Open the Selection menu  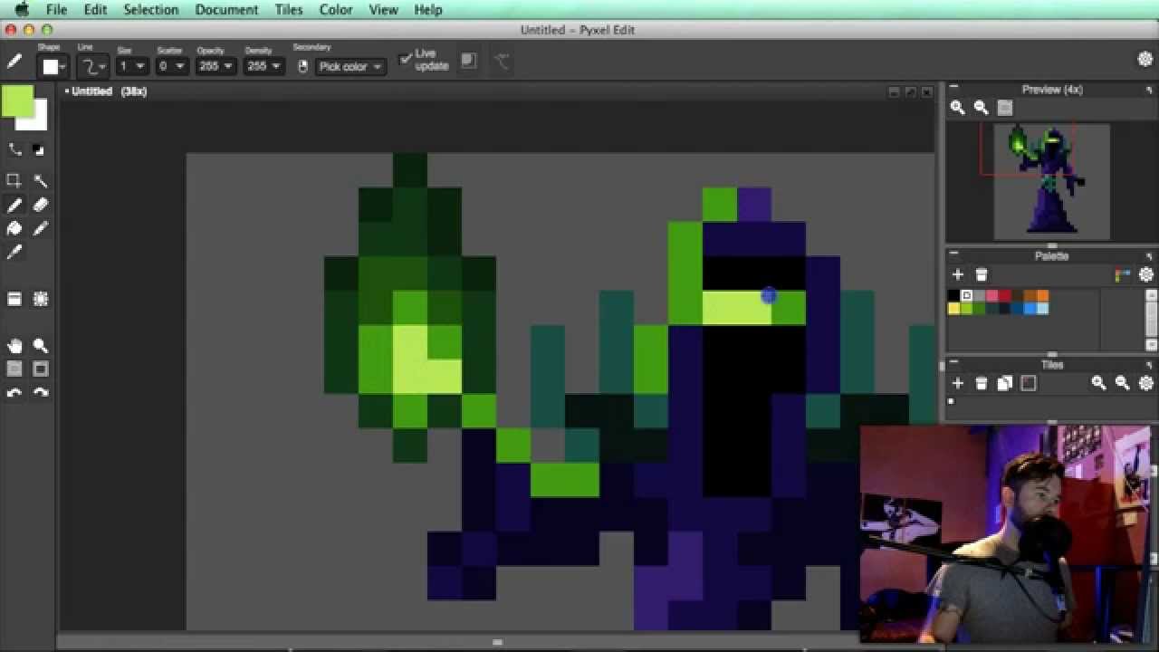click(x=150, y=9)
